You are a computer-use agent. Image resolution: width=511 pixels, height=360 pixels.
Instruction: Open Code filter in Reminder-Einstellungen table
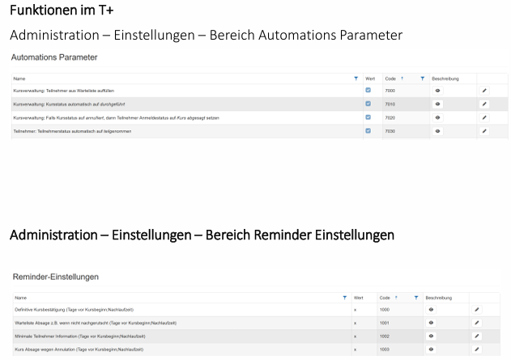(416, 298)
